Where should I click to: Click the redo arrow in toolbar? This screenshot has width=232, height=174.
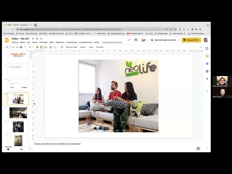17,47
